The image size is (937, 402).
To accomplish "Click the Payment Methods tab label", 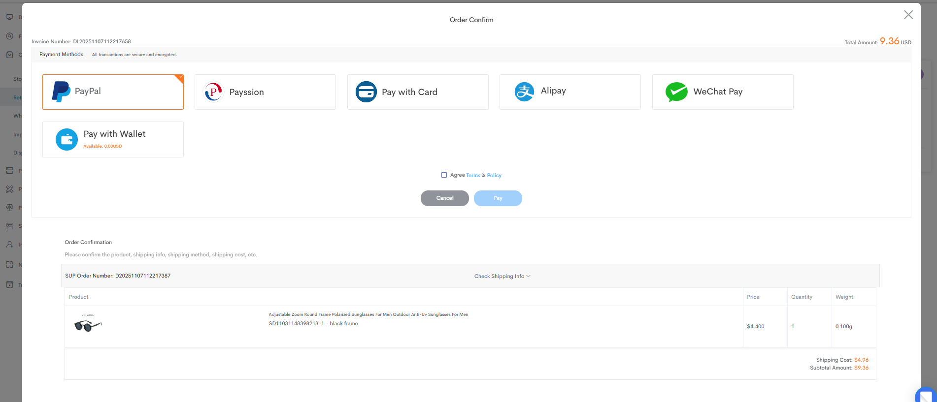I will (61, 55).
